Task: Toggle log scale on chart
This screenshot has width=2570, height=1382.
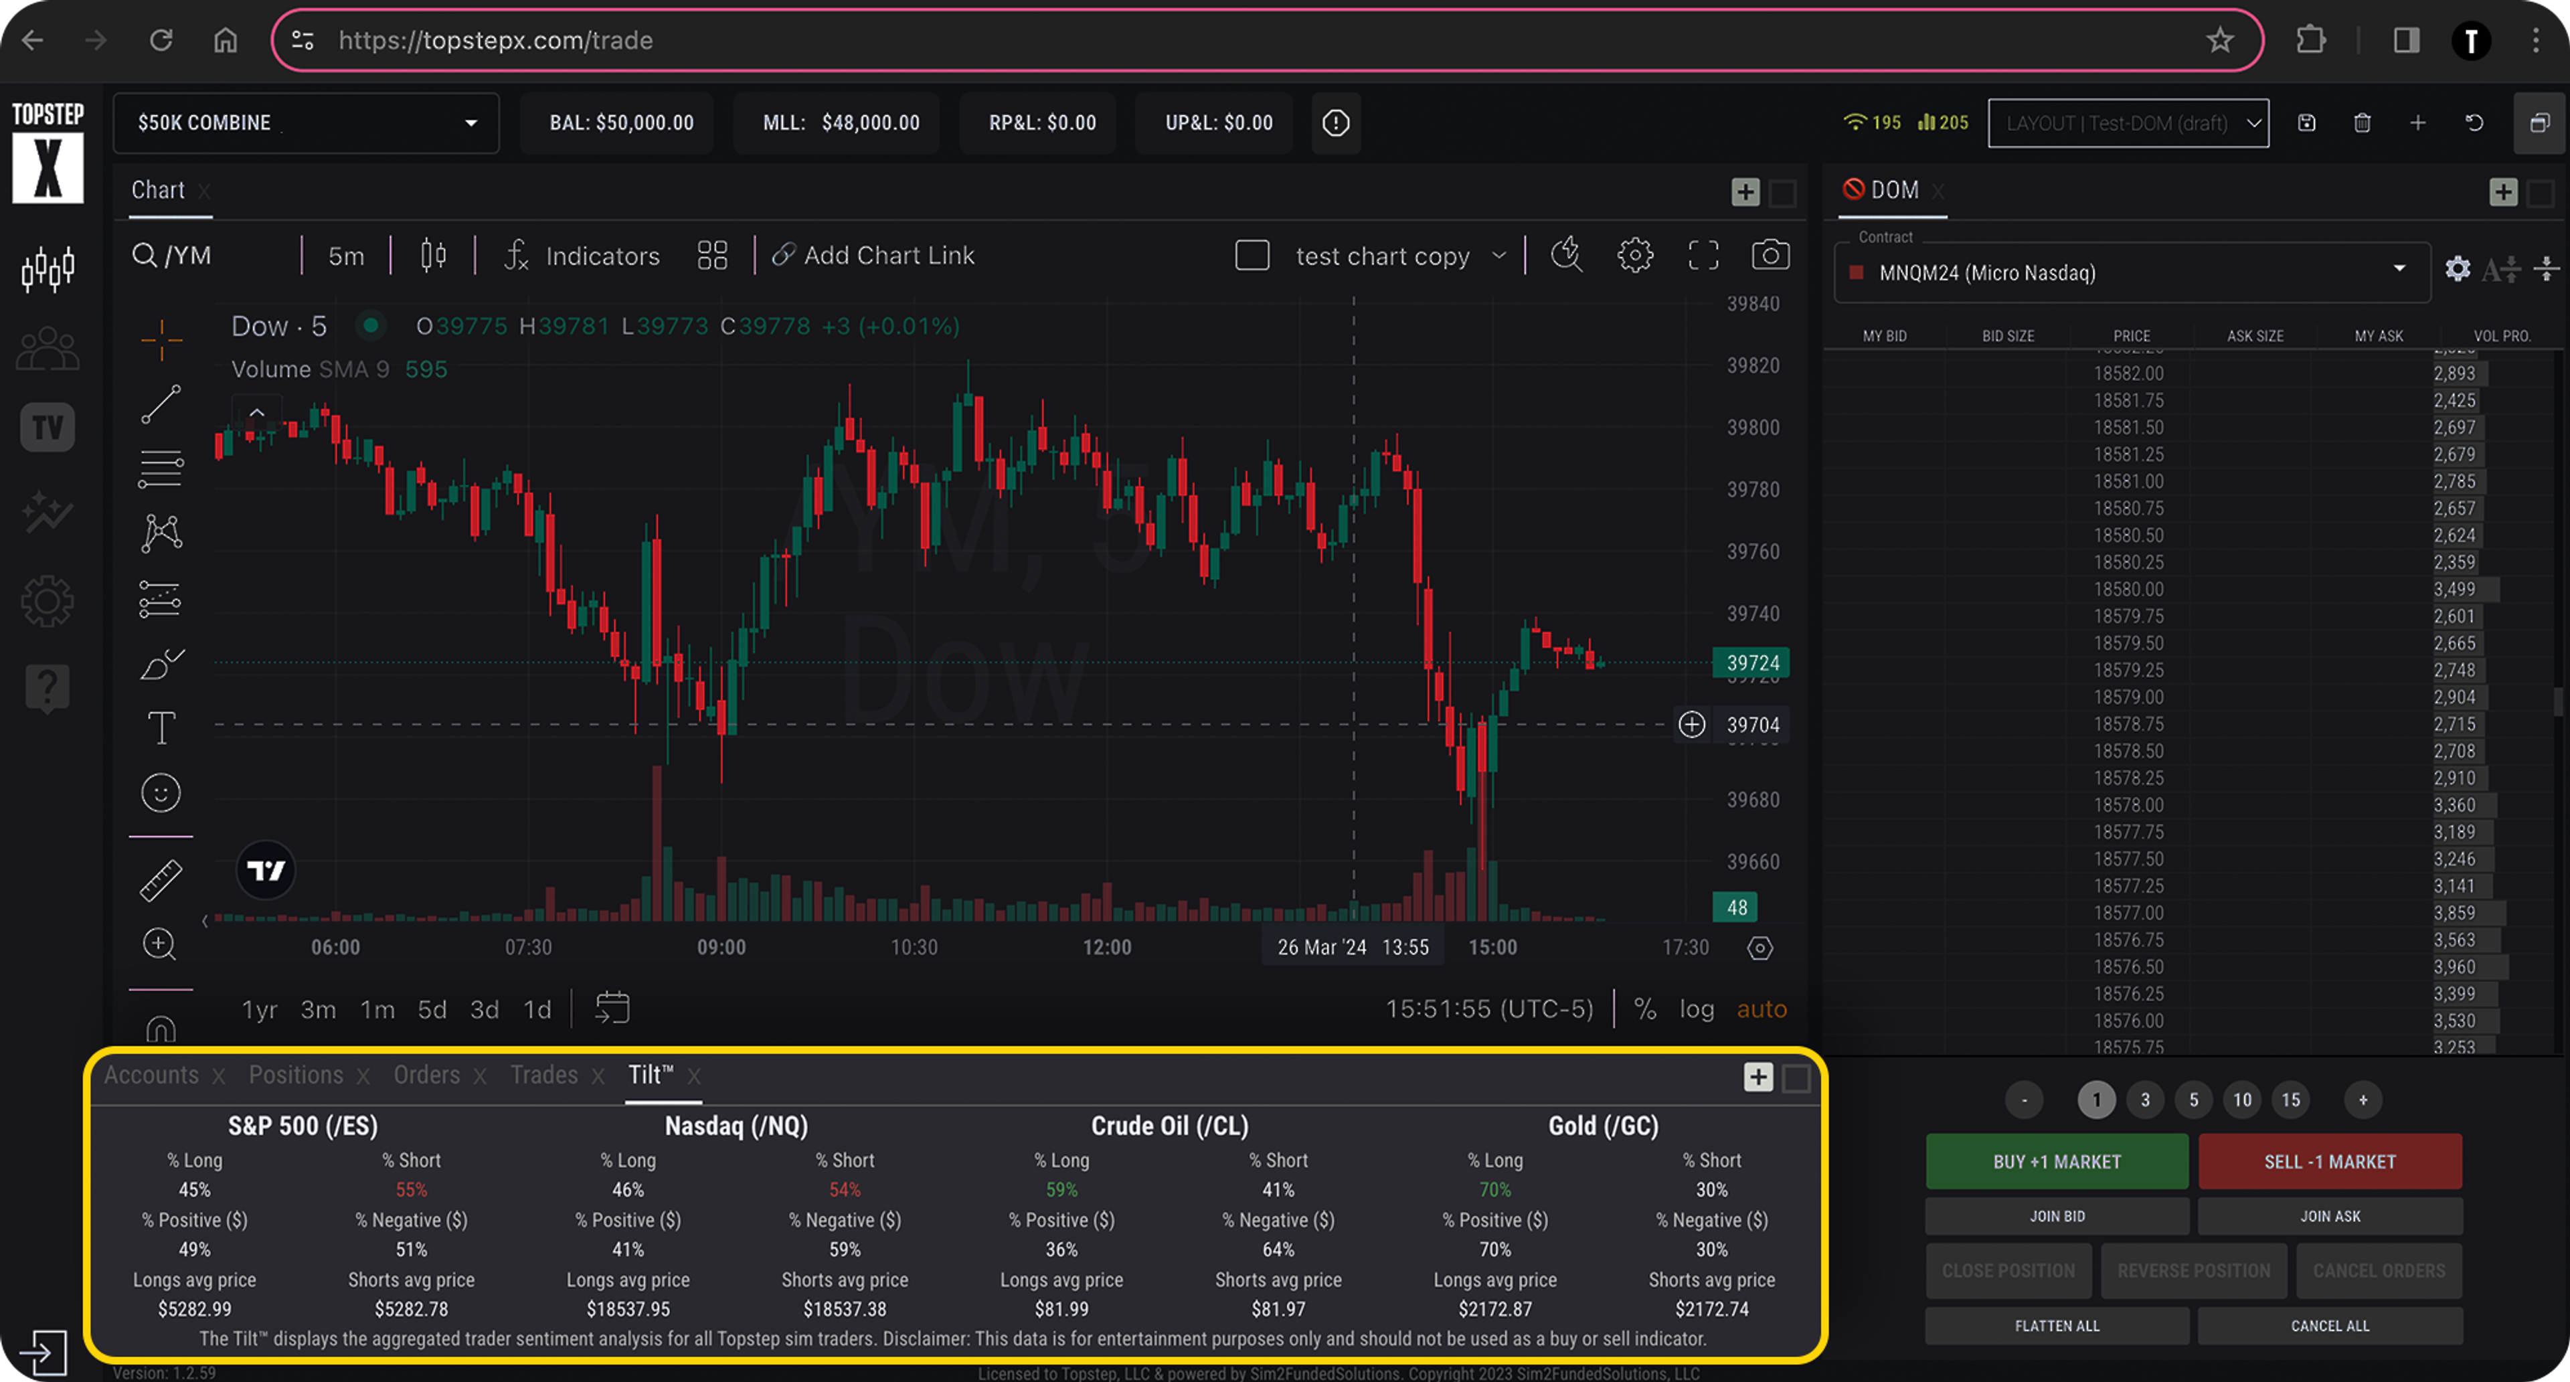Action: pos(1696,1009)
